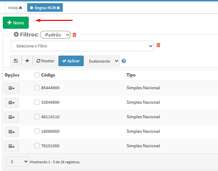
Task: Click the blue help question mark icon
Action: pos(124,61)
